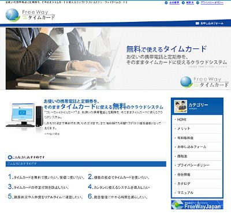Select お申し込みフォーム in the category menu
This screenshot has height=215, width=231.
point(198,147)
